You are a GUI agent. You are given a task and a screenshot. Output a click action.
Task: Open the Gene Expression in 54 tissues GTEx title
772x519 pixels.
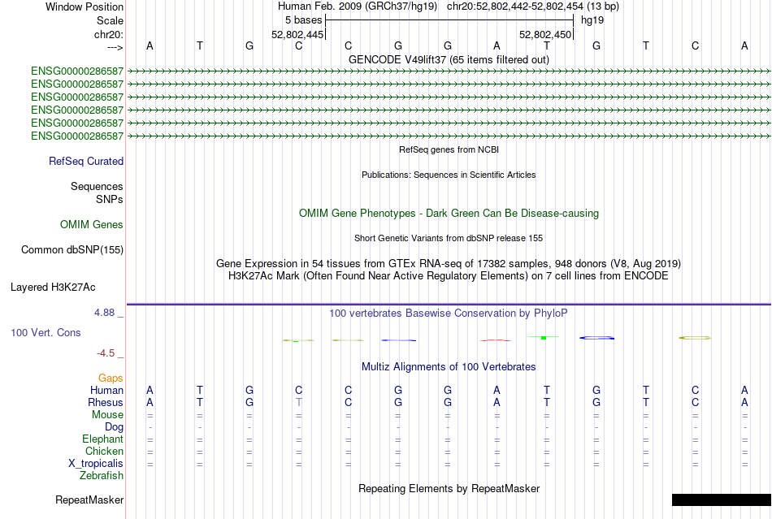click(449, 264)
